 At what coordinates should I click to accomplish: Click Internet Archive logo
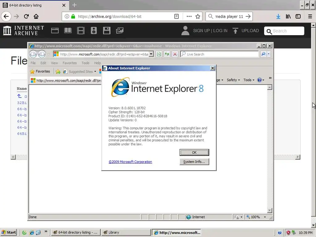point(23,31)
